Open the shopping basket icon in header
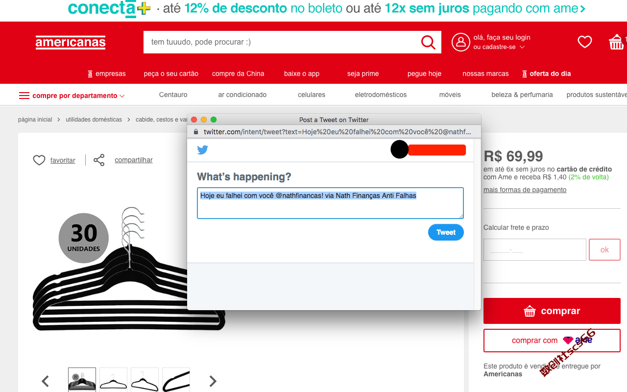The height and width of the screenshot is (392, 627). [x=616, y=42]
